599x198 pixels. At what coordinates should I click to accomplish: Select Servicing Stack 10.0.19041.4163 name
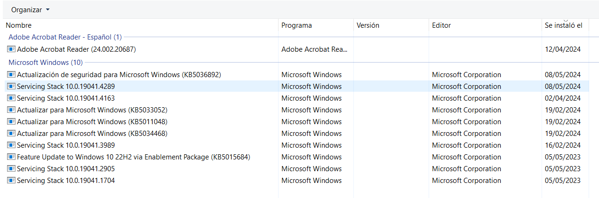coord(66,98)
